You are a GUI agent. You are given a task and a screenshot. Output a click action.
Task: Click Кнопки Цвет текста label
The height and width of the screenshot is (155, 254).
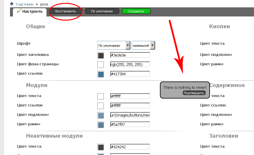tap(212, 44)
